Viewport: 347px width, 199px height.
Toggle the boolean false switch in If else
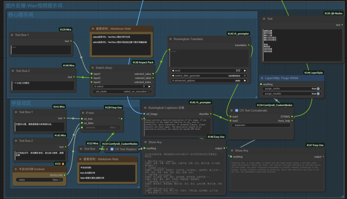[117, 128]
